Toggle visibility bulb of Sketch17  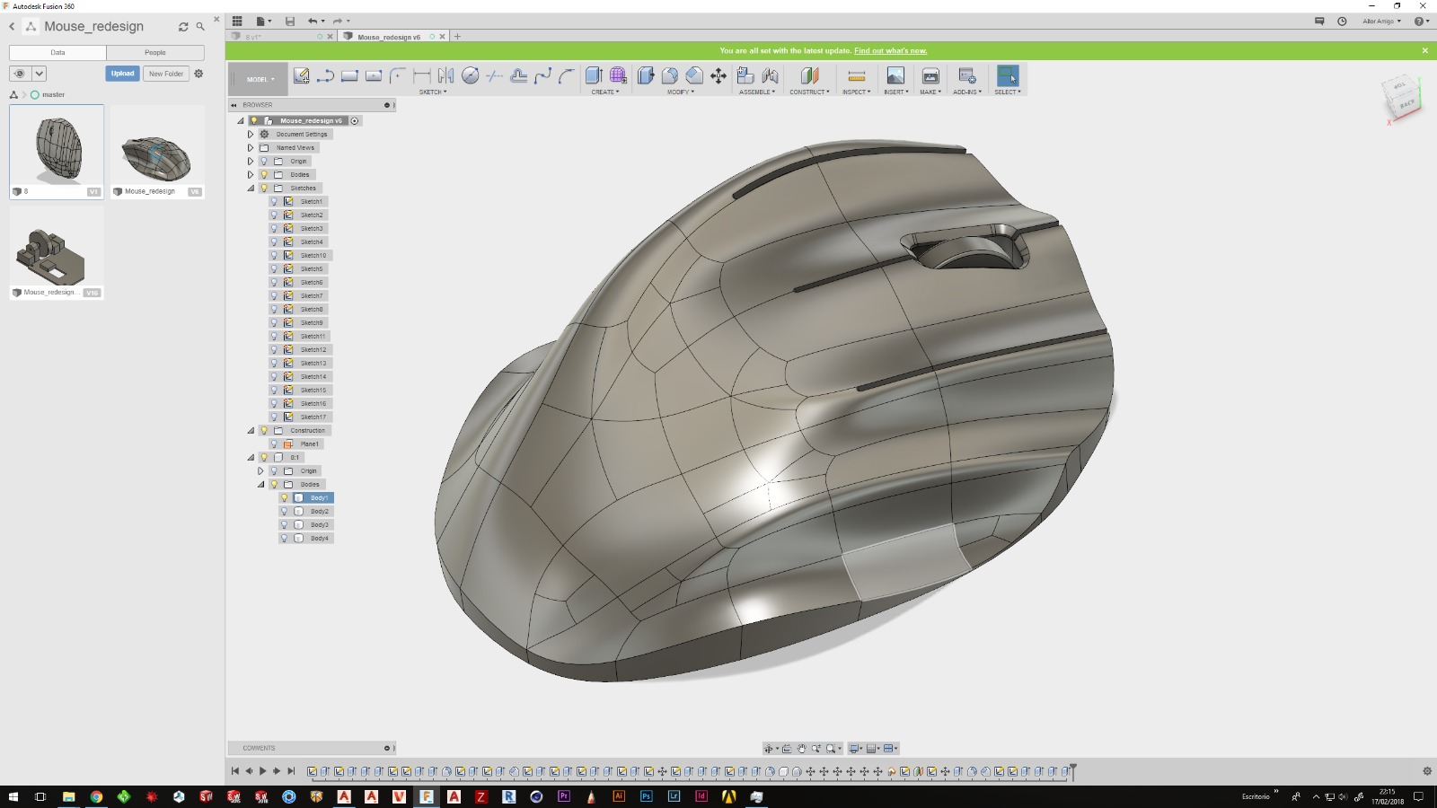(x=274, y=417)
